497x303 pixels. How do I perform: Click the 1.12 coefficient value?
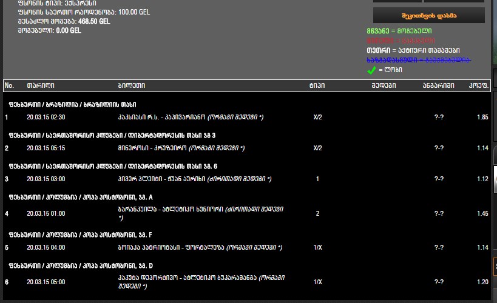[482, 179]
